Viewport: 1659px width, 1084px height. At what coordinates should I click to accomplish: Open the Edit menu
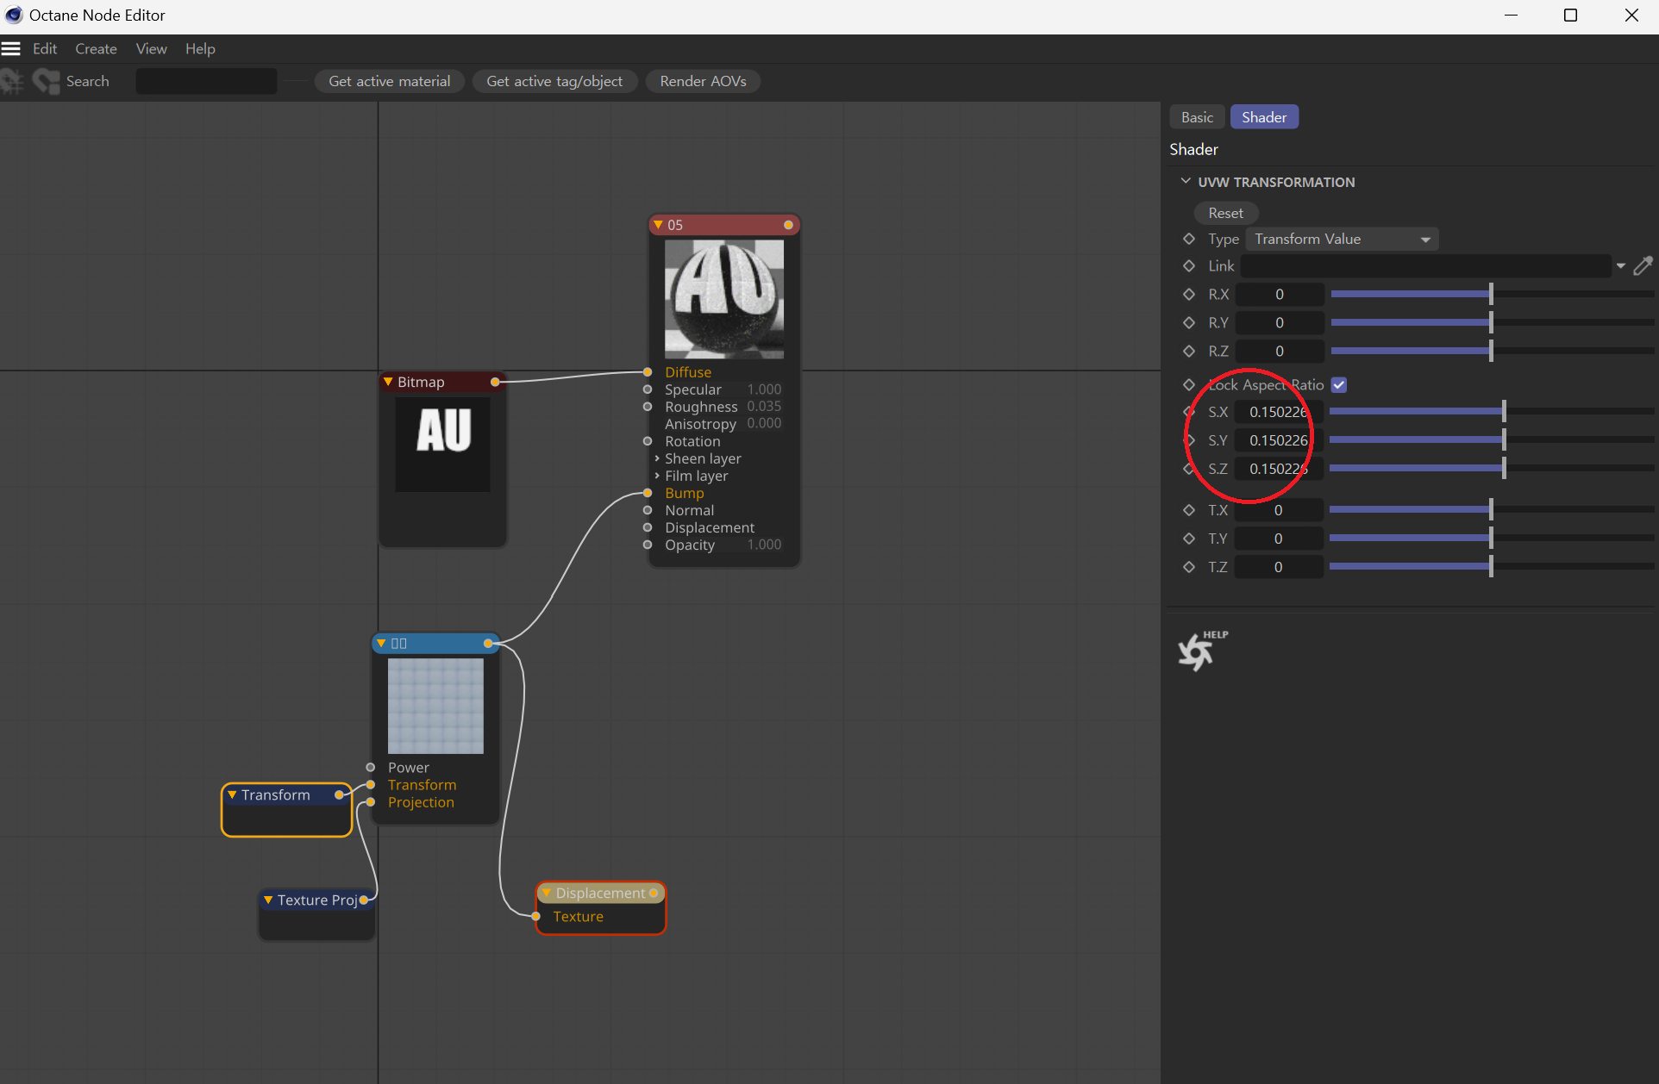[45, 48]
